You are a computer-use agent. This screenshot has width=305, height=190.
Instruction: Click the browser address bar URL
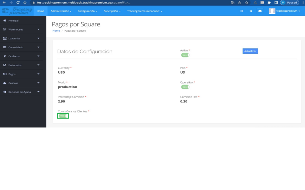point(84,2)
